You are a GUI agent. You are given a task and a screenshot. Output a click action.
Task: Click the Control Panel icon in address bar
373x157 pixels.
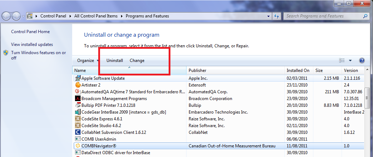[x=30, y=16]
